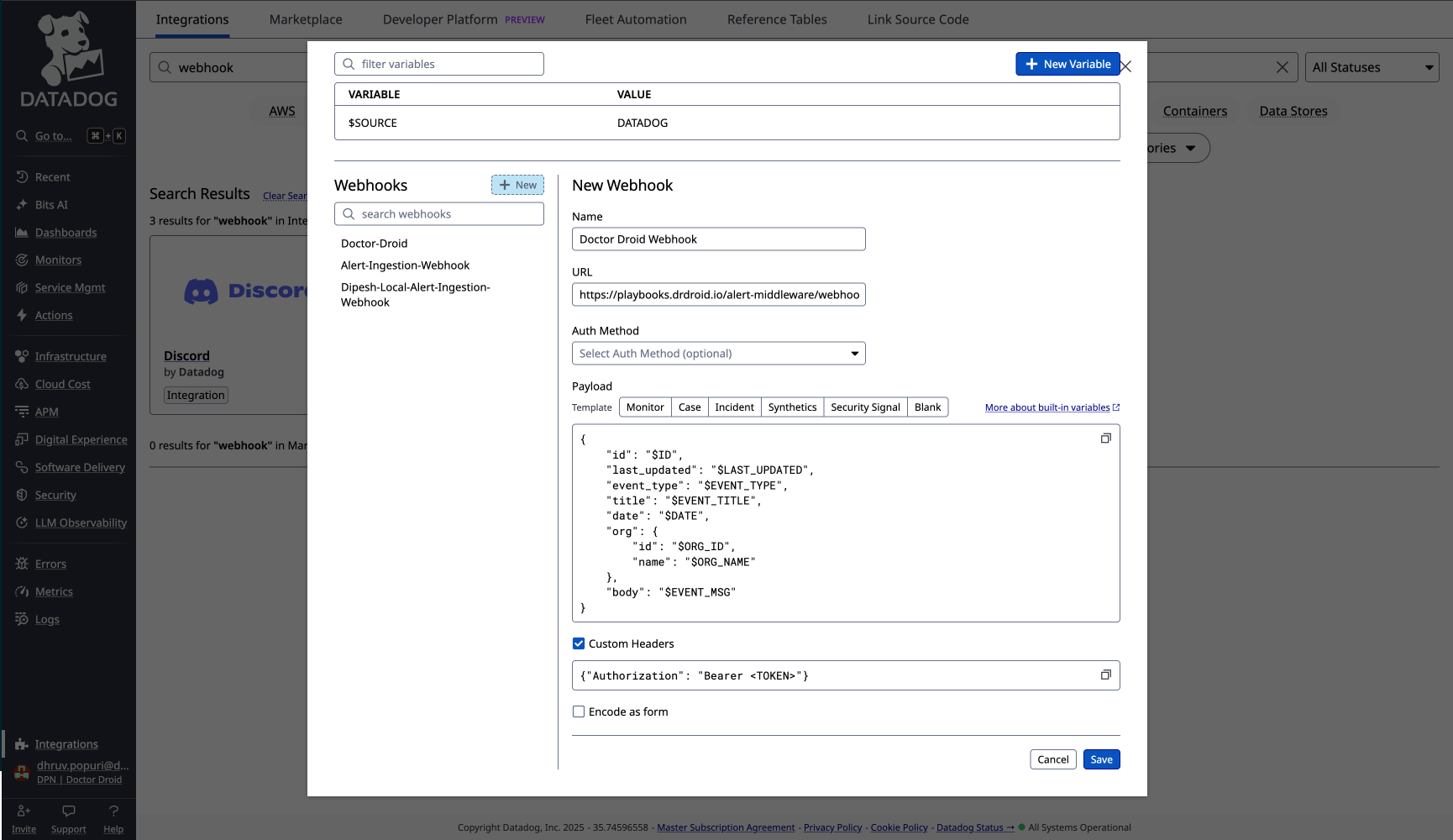1453x840 pixels.
Task: Click the $SOURCE variable row
Action: coord(727,123)
